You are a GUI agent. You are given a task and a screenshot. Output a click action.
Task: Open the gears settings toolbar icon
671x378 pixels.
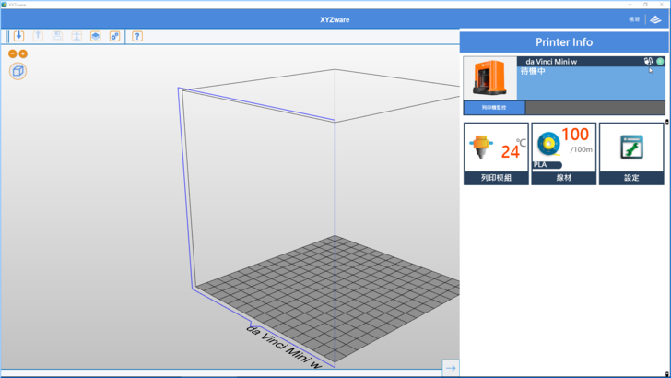pos(114,36)
